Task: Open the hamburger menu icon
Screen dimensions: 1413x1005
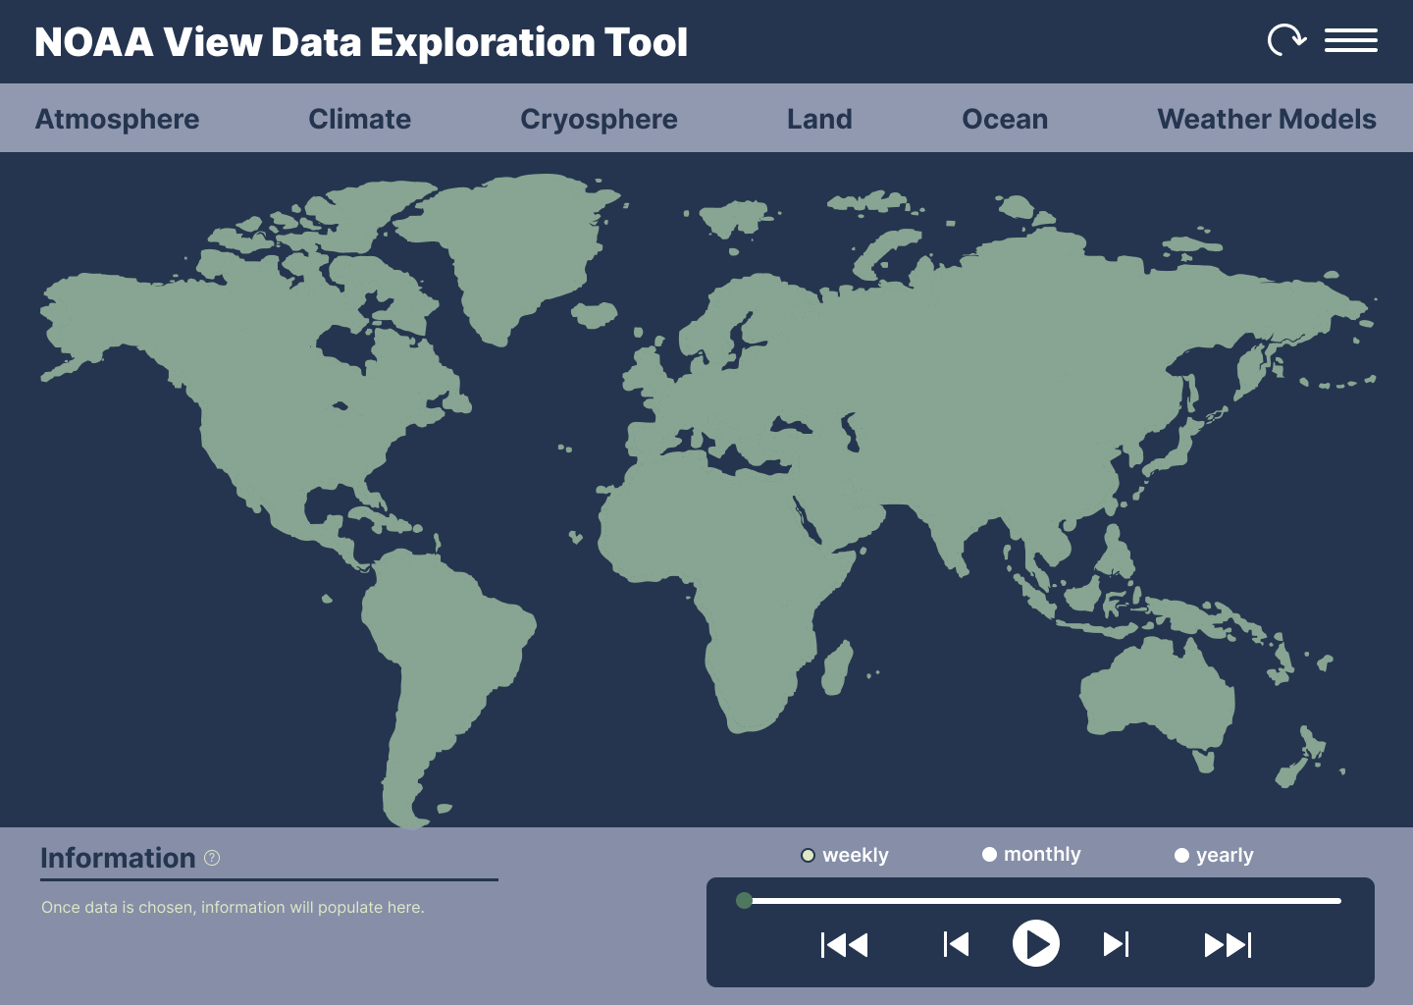Action: [1351, 40]
